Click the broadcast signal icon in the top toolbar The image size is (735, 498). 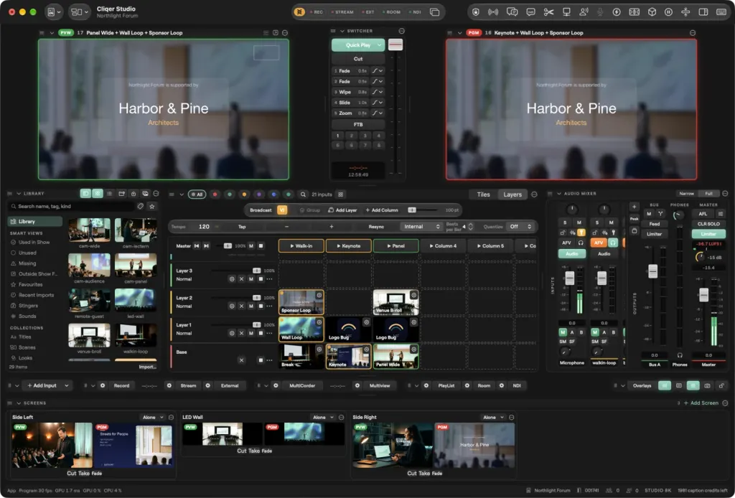pos(493,12)
